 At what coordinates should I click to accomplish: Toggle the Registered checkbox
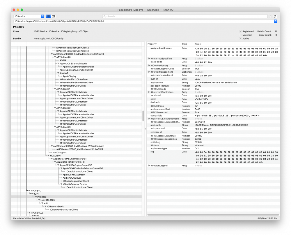[240, 31]
